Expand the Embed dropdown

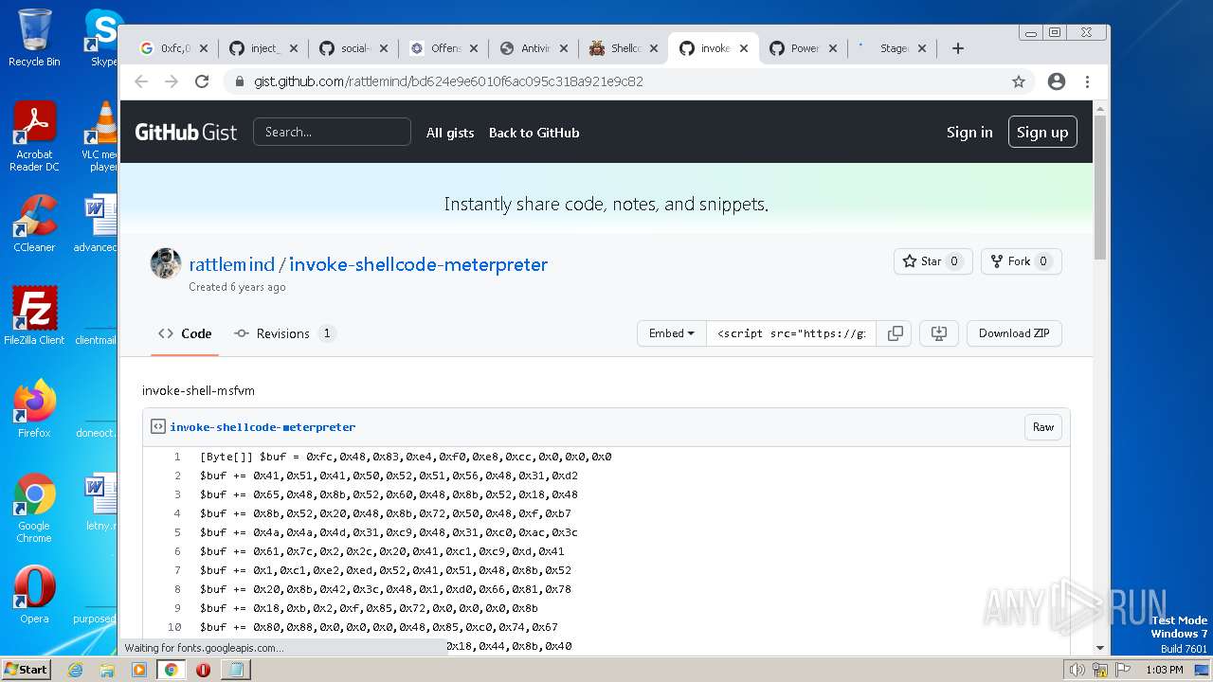(672, 333)
